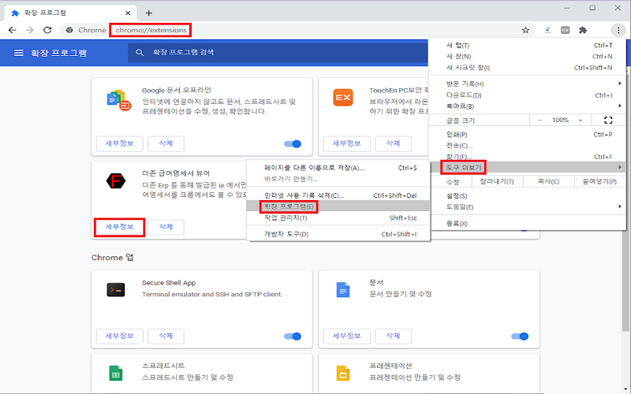This screenshot has width=631, height=394.
Task: Toggle the Secure Shell App switch
Action: point(293,336)
